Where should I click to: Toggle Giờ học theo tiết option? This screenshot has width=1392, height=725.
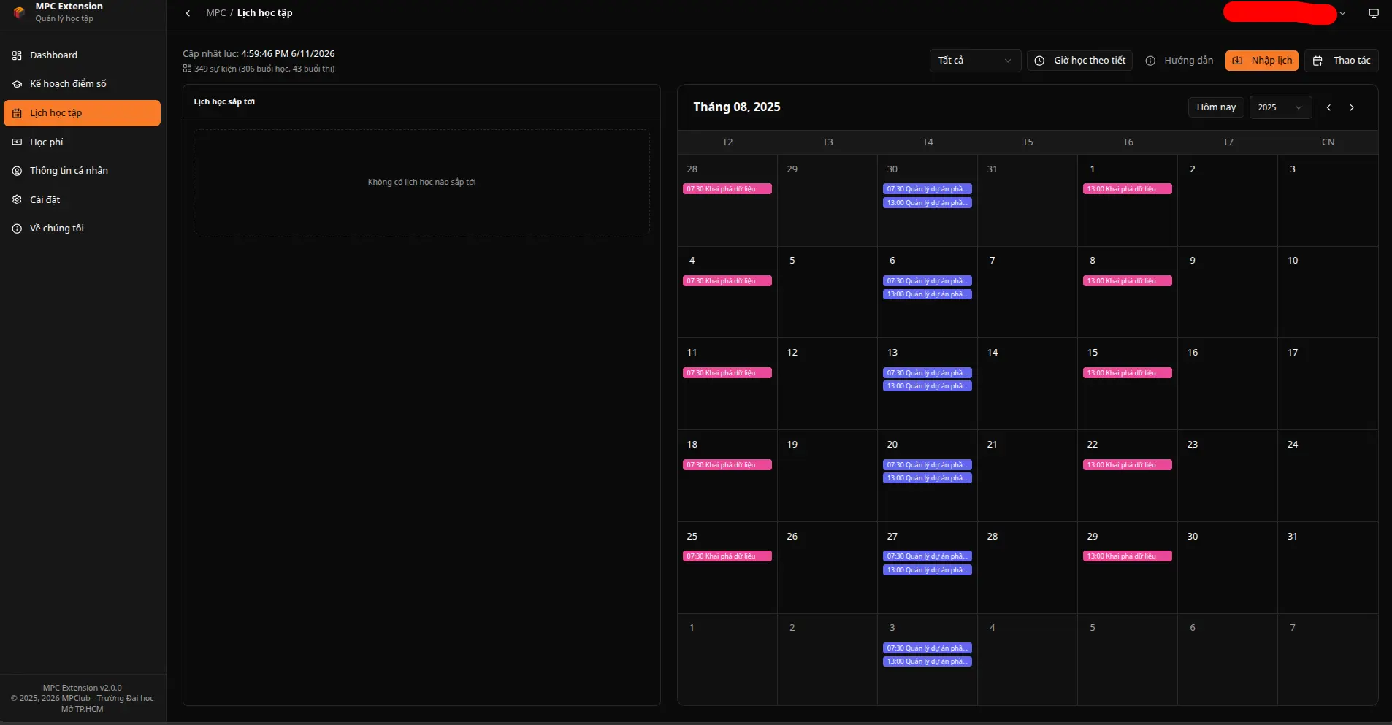point(1079,61)
